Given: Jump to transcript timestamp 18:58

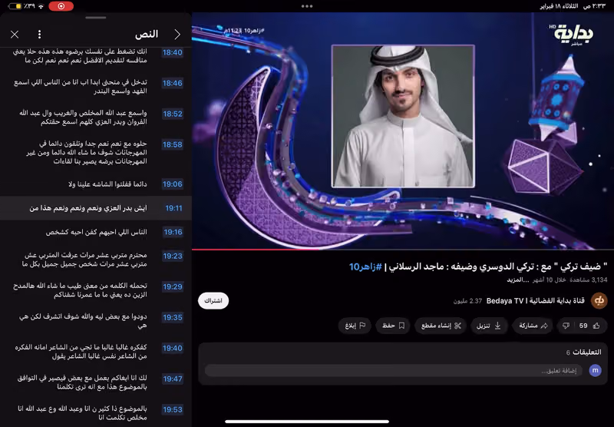Looking at the screenshot, I should pyautogui.click(x=172, y=144).
